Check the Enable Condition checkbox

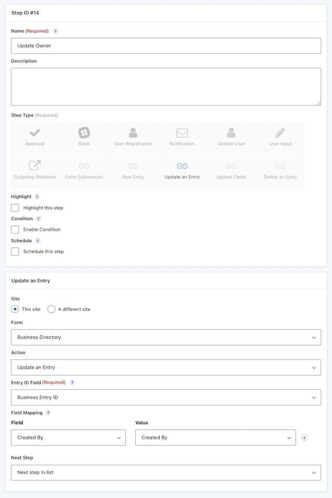15,229
